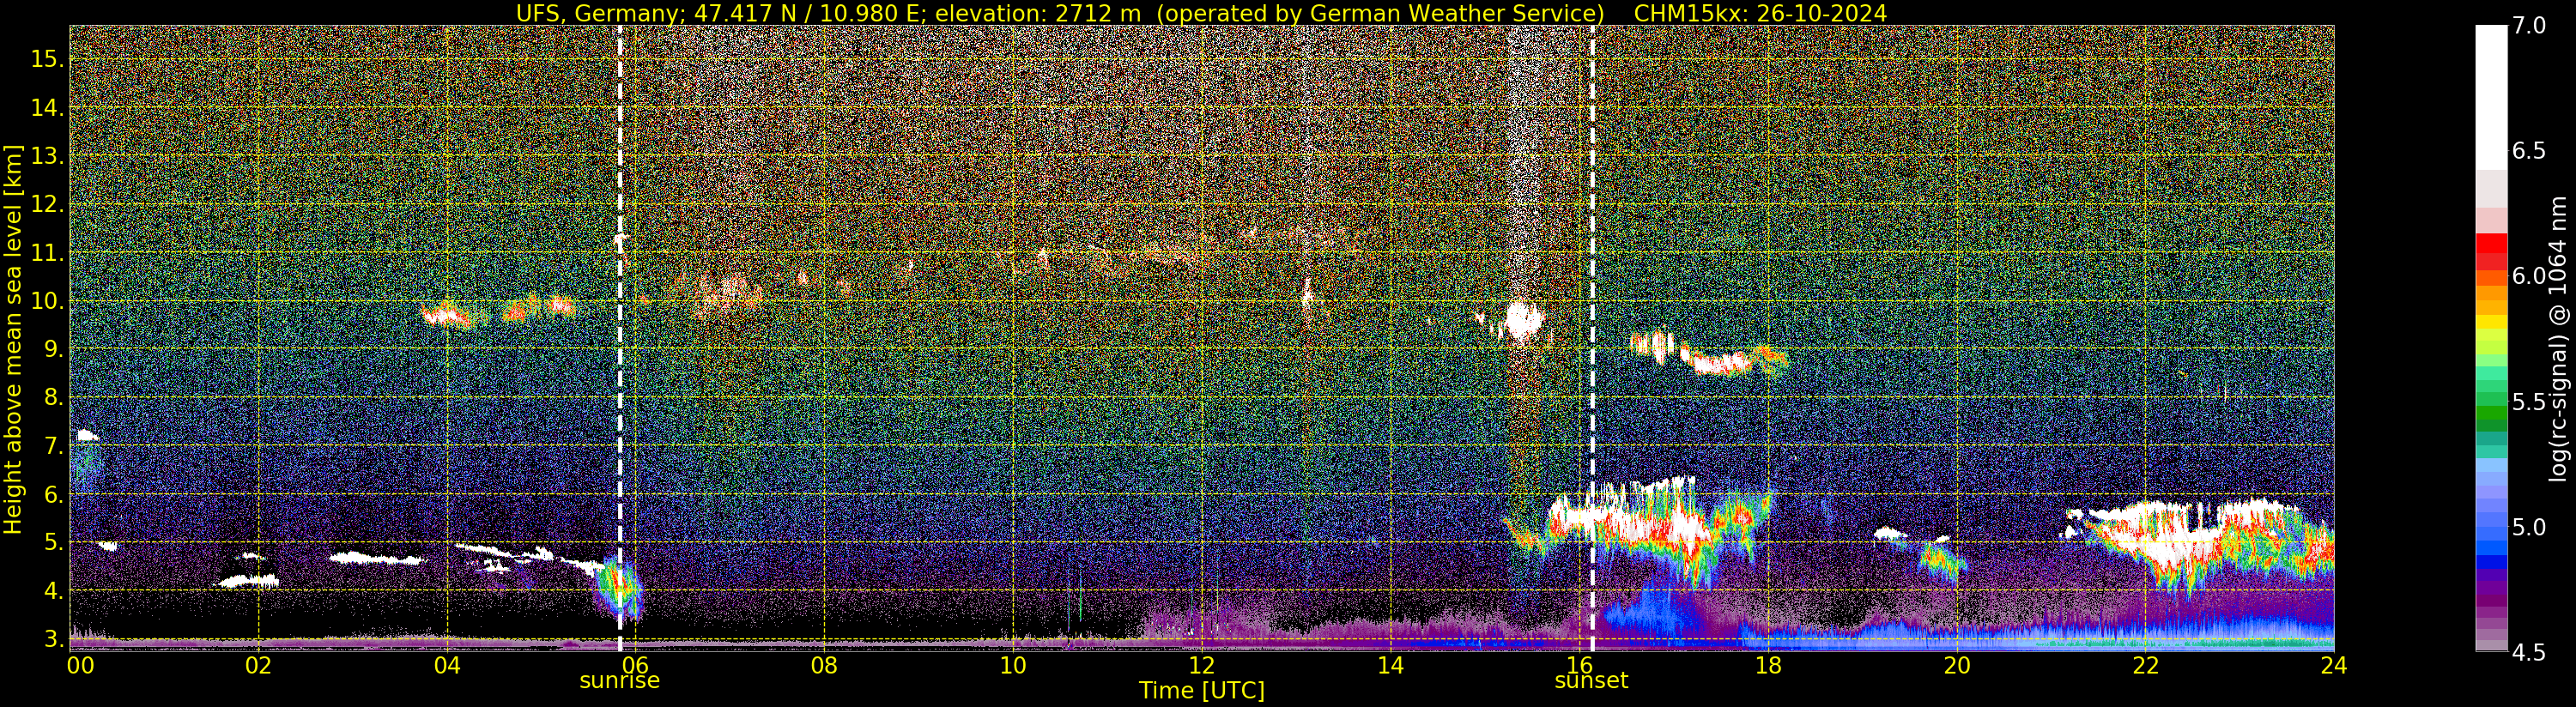Click the height tick label '8.'

[x=54, y=397]
